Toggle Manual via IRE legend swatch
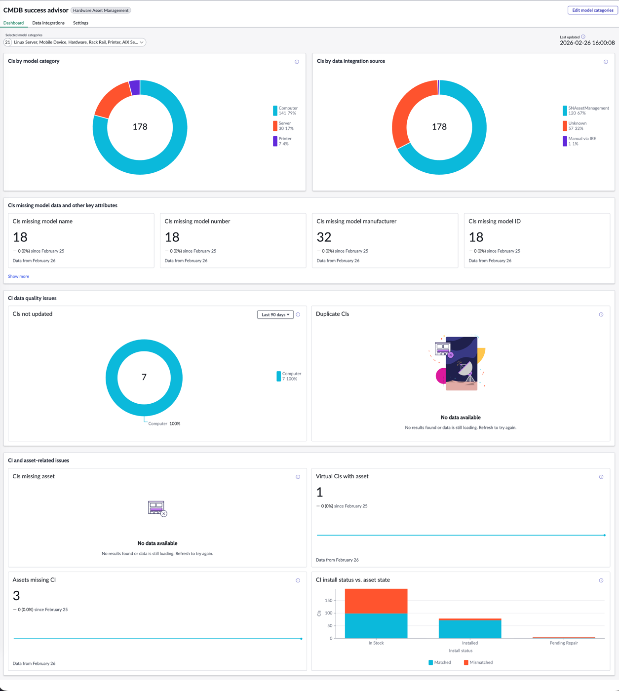The image size is (619, 691). click(565, 141)
